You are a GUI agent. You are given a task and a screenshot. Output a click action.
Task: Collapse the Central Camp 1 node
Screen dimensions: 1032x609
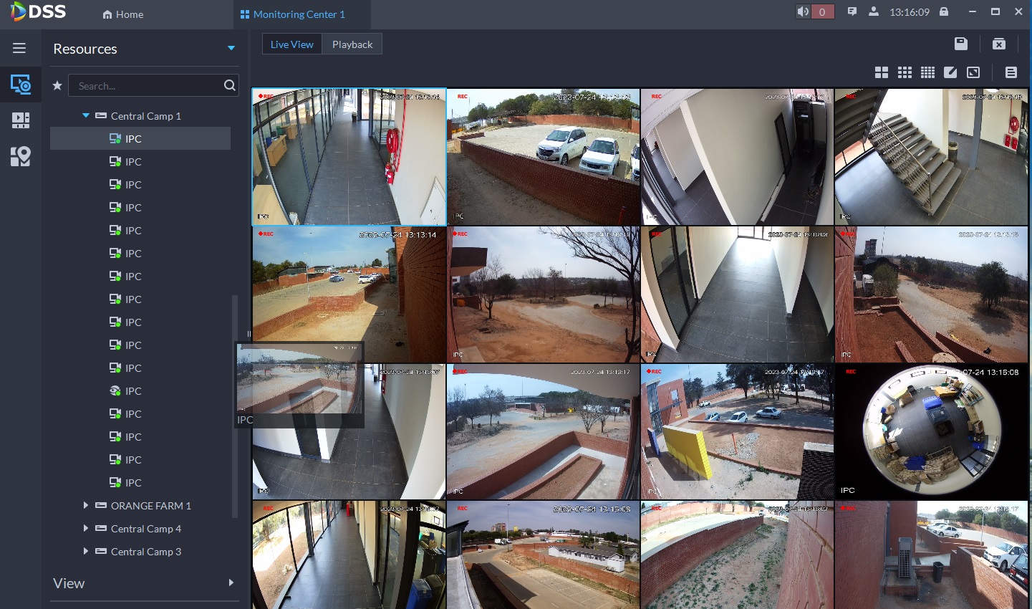coord(85,115)
